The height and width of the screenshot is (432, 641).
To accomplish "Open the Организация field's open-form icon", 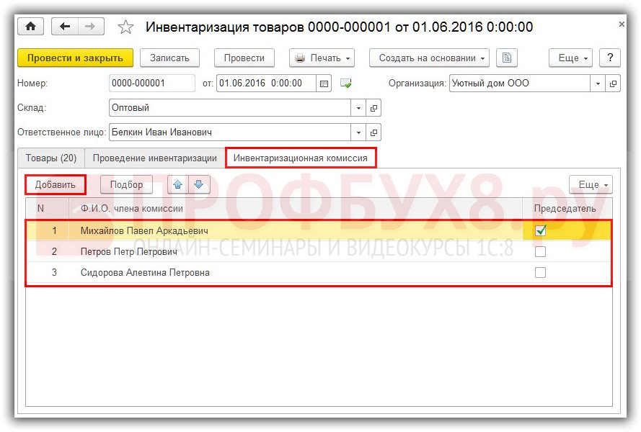I will pyautogui.click(x=613, y=84).
